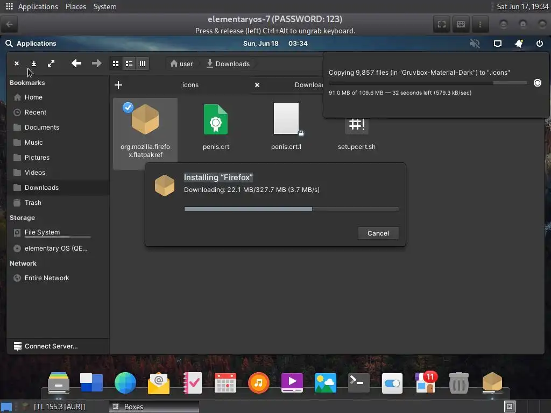Viewport: 551px width, 413px height.
Task: Click the copy progress bar for .icons
Action: coord(428,83)
